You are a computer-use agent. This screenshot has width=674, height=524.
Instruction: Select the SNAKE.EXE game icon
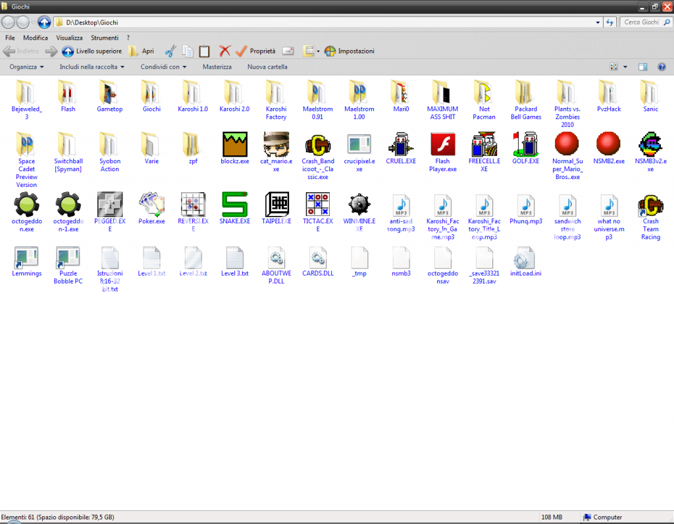point(234,205)
